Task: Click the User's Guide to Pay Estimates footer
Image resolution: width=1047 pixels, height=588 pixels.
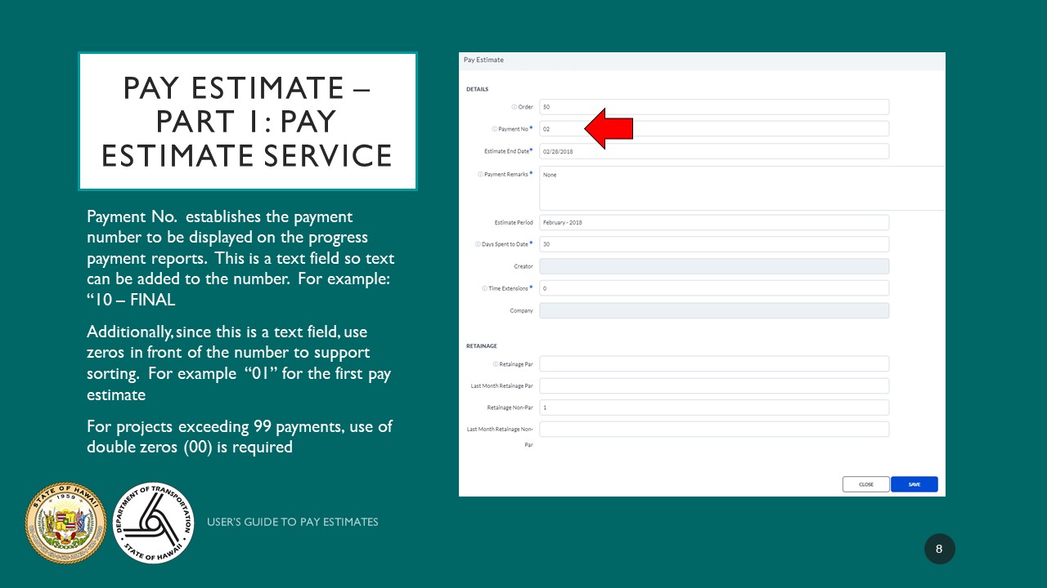Action: tap(293, 522)
